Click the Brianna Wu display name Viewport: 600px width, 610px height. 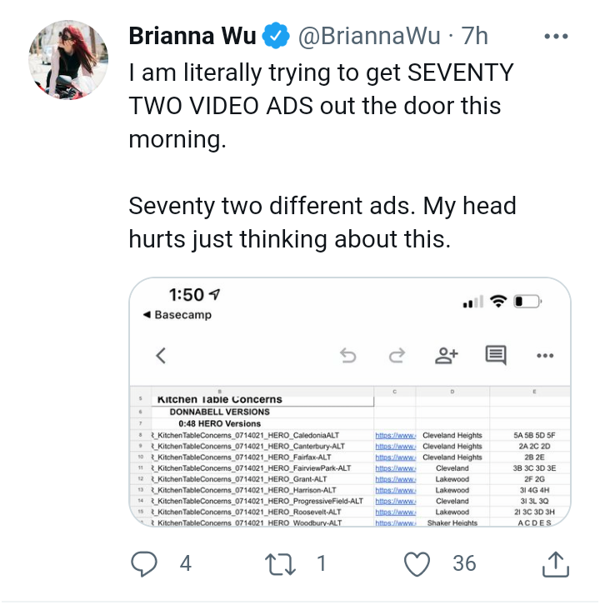point(192,36)
